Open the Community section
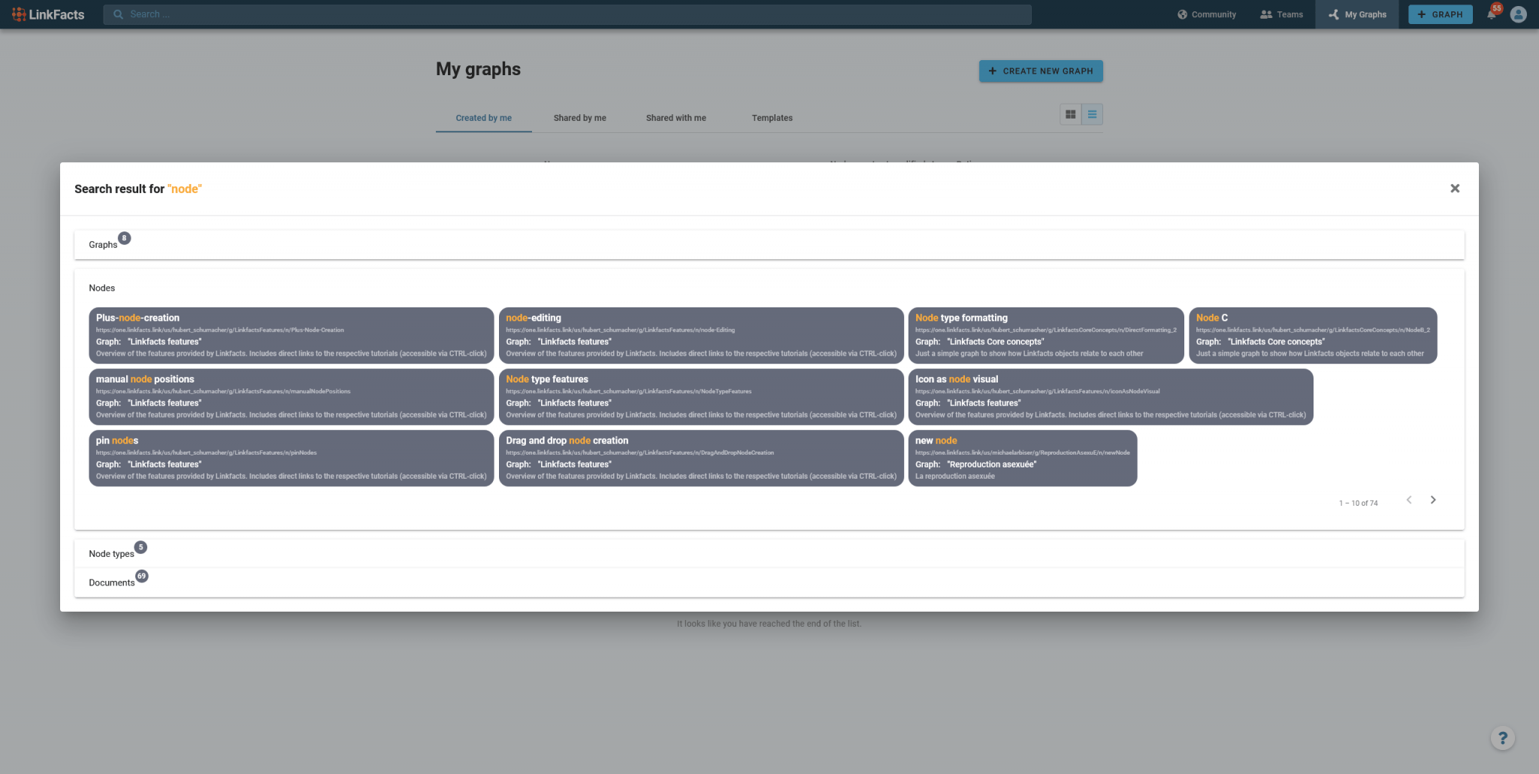Image resolution: width=1539 pixels, height=774 pixels. 1206,14
